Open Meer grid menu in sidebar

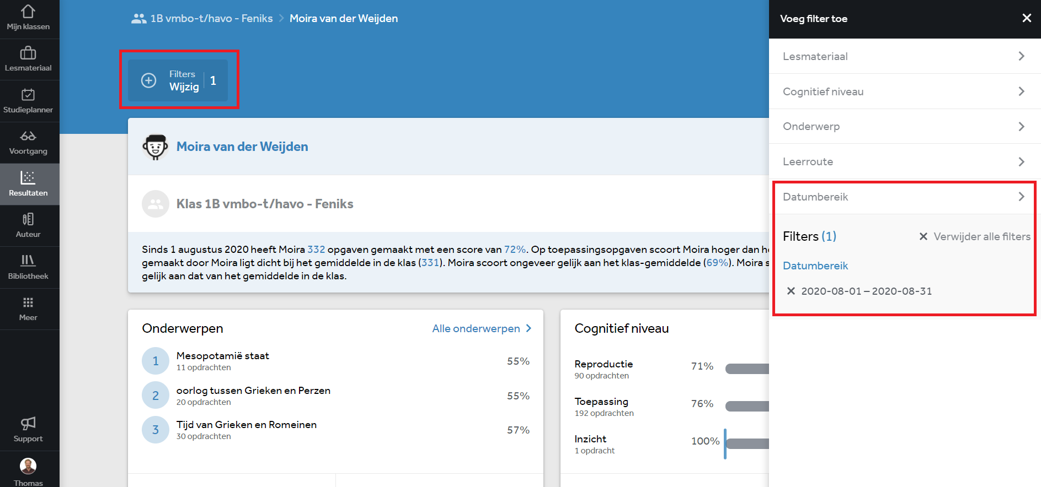click(x=28, y=309)
